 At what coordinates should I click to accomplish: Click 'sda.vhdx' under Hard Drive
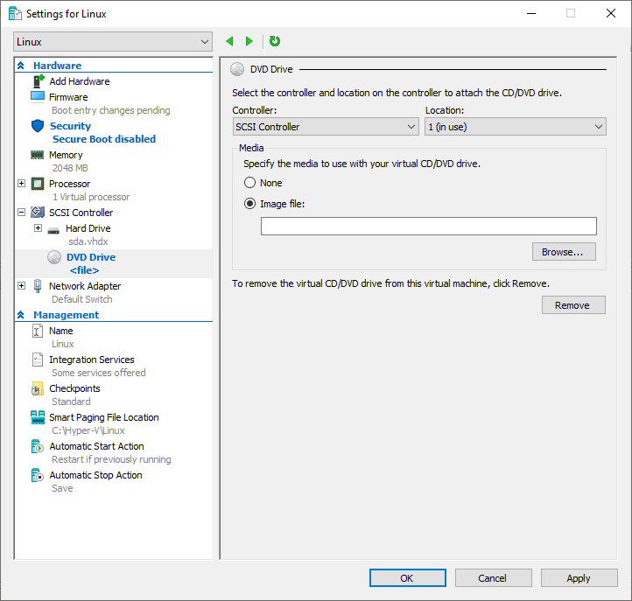point(88,241)
